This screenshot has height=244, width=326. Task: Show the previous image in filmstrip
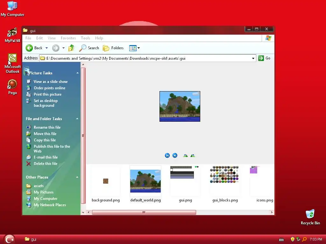167,155
